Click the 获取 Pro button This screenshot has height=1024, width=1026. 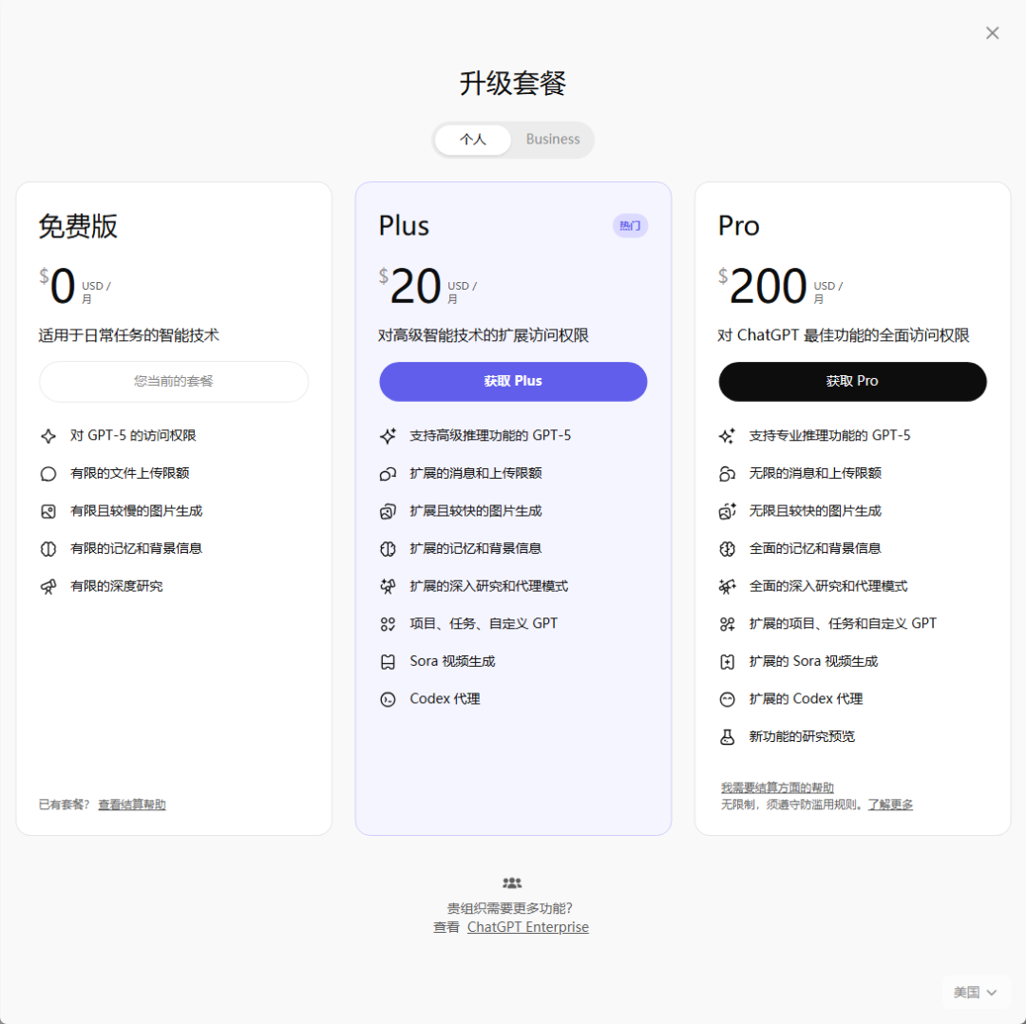(x=852, y=382)
